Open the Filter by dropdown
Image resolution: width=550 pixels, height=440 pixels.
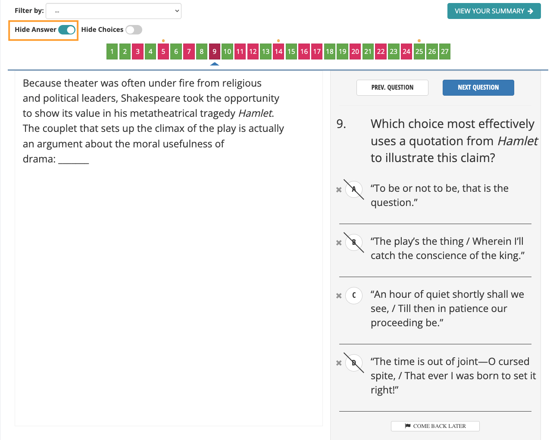coord(113,11)
